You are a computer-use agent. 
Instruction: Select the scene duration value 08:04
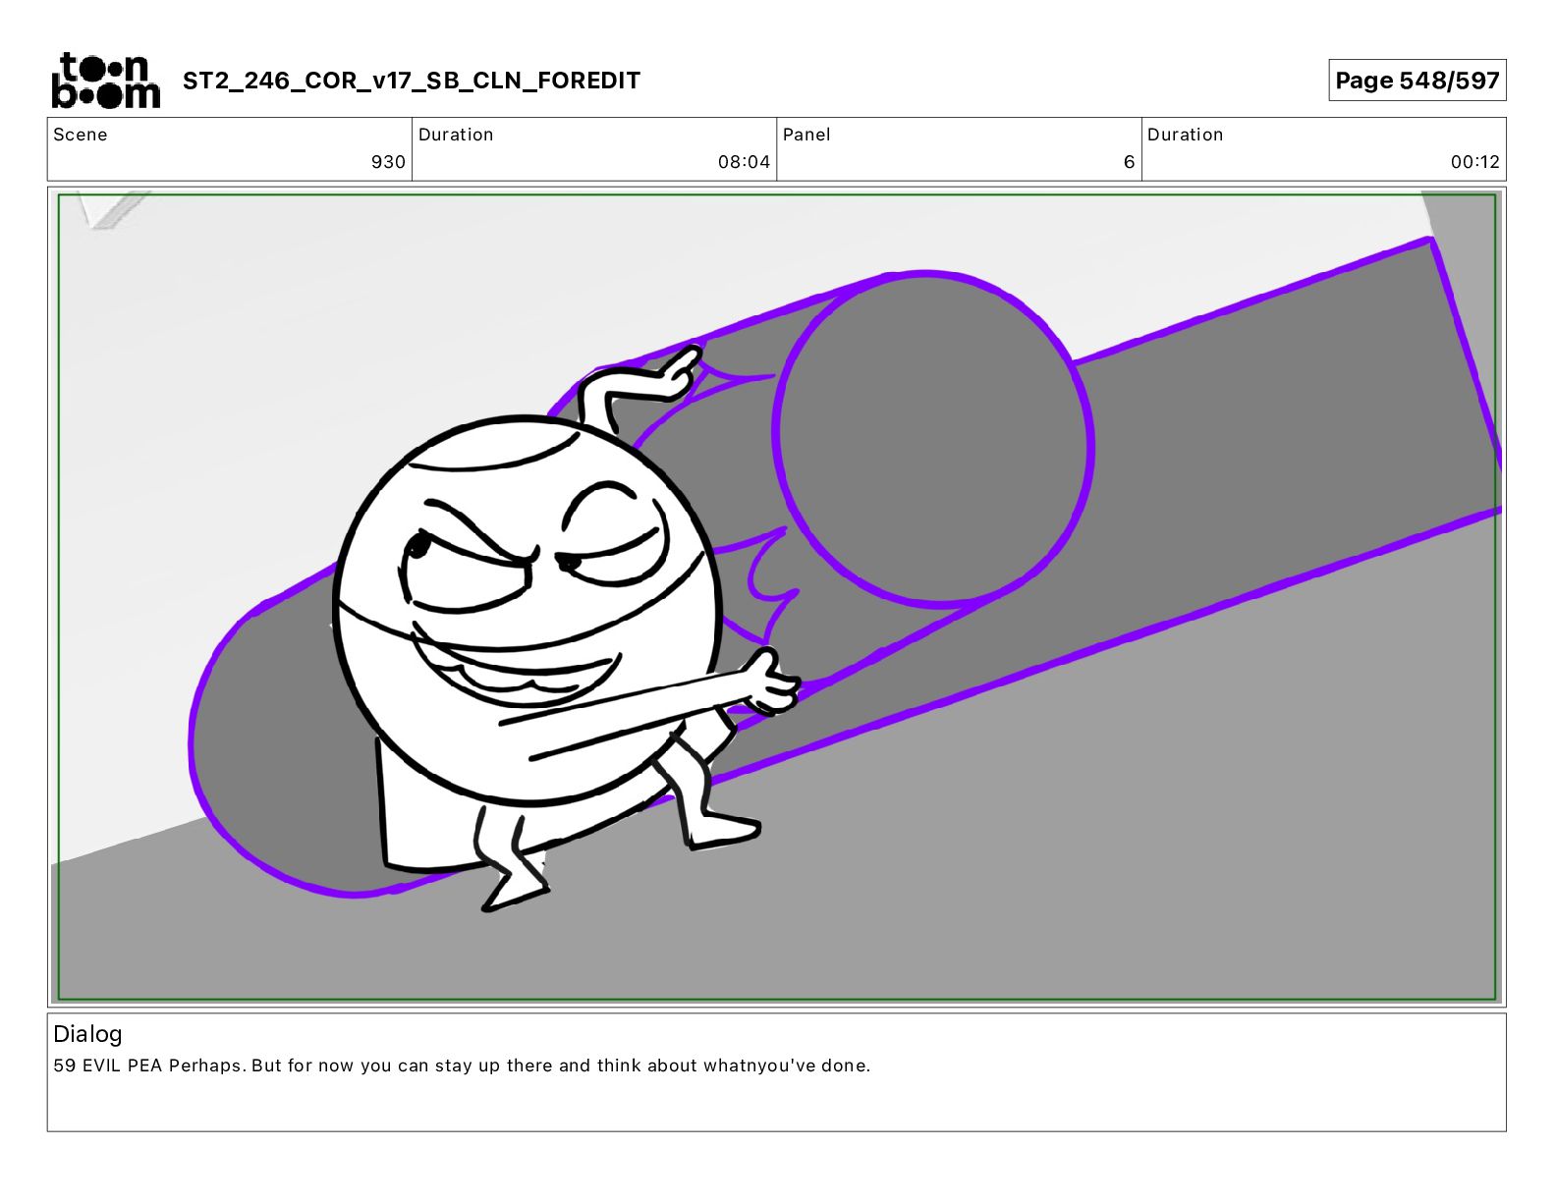(x=744, y=162)
